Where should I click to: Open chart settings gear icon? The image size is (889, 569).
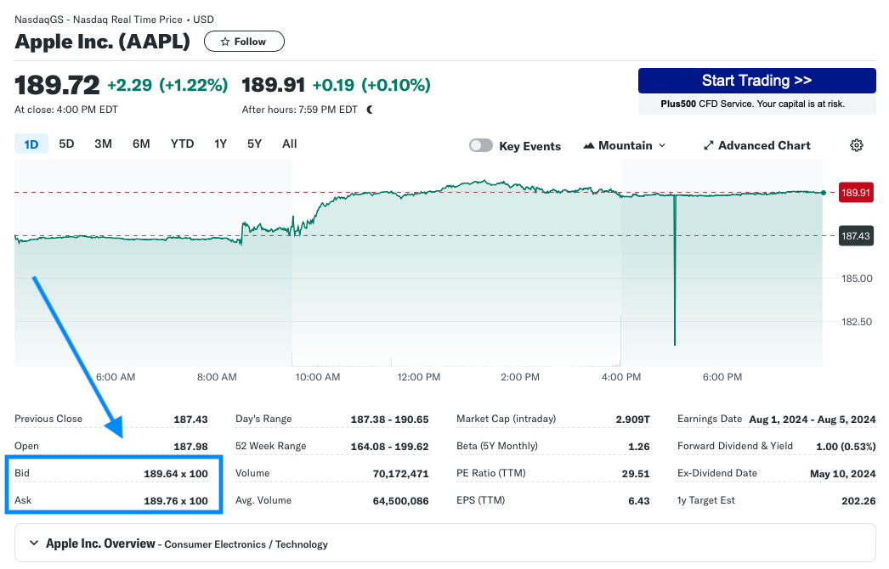coord(856,145)
